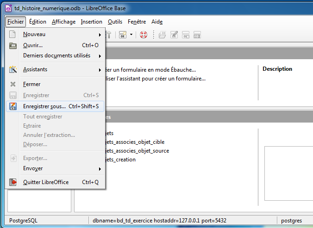Select the form ending in jets_creation

pos(120,160)
